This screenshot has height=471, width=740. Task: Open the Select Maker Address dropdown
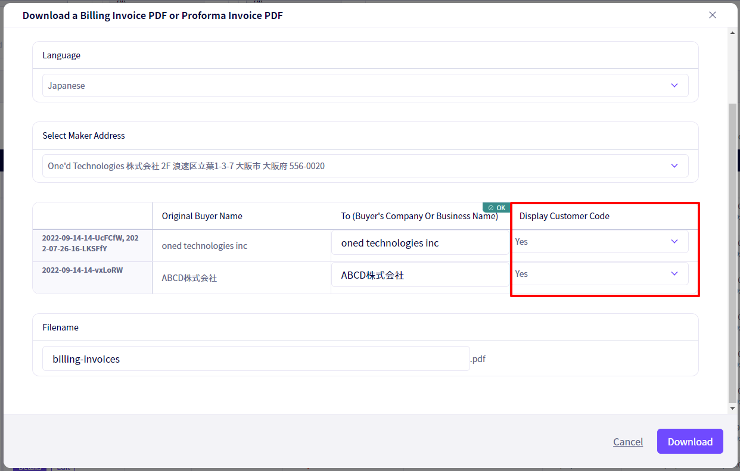[365, 166]
